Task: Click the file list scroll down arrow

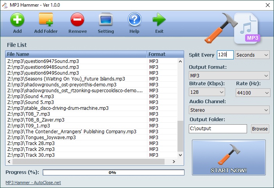Action: (180, 155)
